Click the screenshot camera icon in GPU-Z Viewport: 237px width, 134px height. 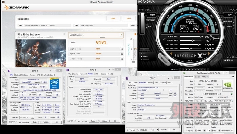click(233, 77)
